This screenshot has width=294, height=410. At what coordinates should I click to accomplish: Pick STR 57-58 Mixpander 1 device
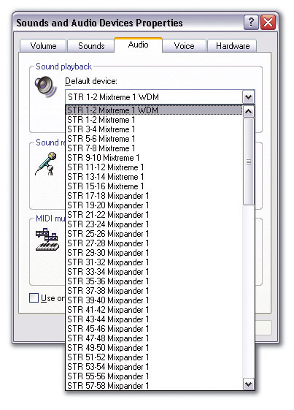pos(154,385)
